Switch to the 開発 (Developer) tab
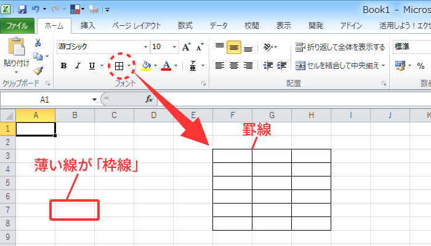 (x=315, y=26)
